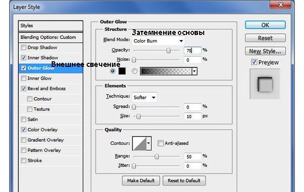Select the Inner Shadow style label

tap(43, 58)
